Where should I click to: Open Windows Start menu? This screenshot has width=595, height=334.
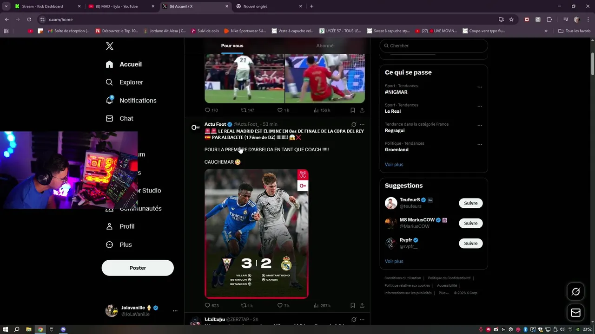(6, 329)
